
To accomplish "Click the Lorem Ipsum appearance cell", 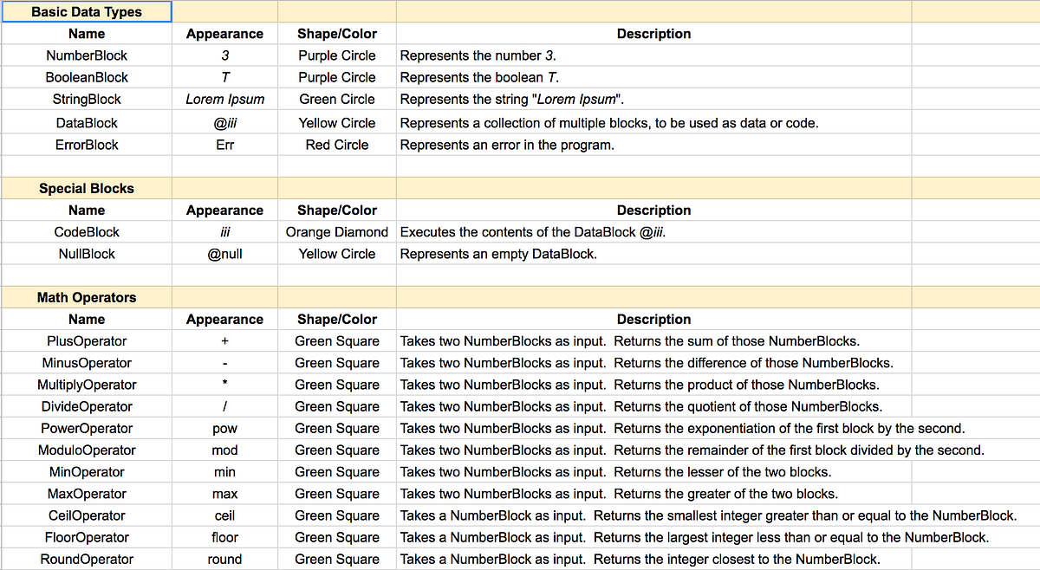I will coord(224,99).
